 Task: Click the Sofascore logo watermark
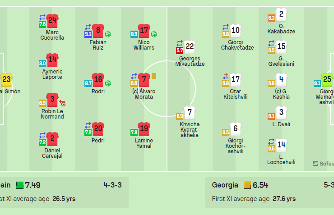(323, 164)
